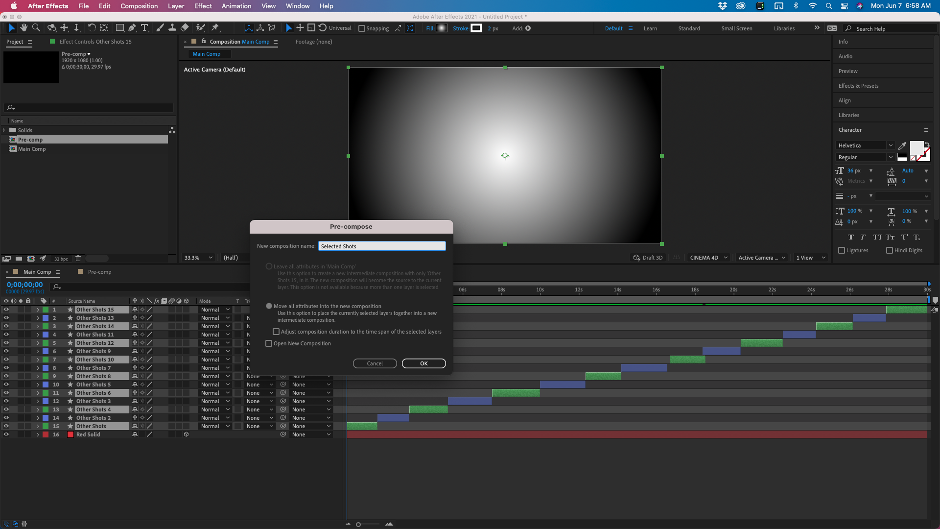Select the Rotation tool
This screenshot has height=529, width=940.
92,28
